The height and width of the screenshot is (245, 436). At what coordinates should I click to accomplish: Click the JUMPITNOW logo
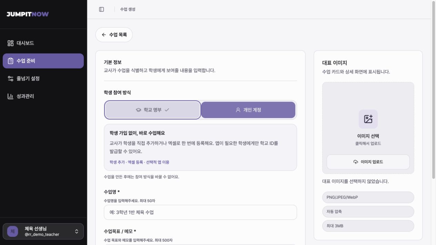click(x=28, y=14)
